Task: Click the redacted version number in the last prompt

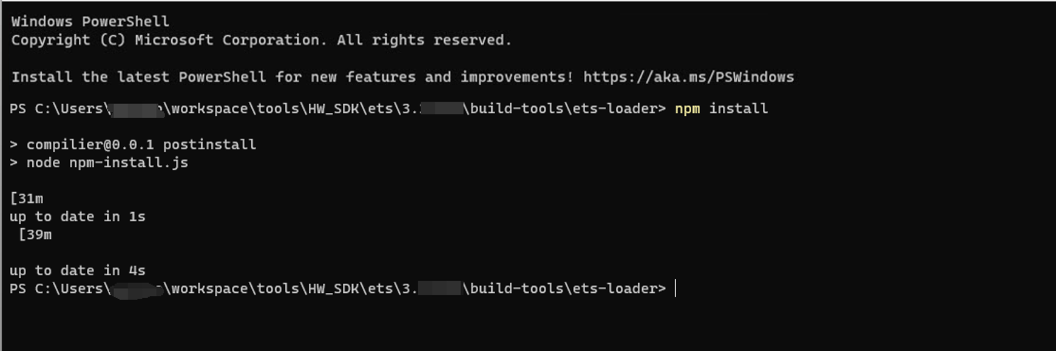Action: coord(440,289)
